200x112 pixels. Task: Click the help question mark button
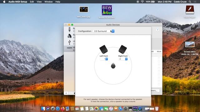pyautogui.click(x=157, y=30)
